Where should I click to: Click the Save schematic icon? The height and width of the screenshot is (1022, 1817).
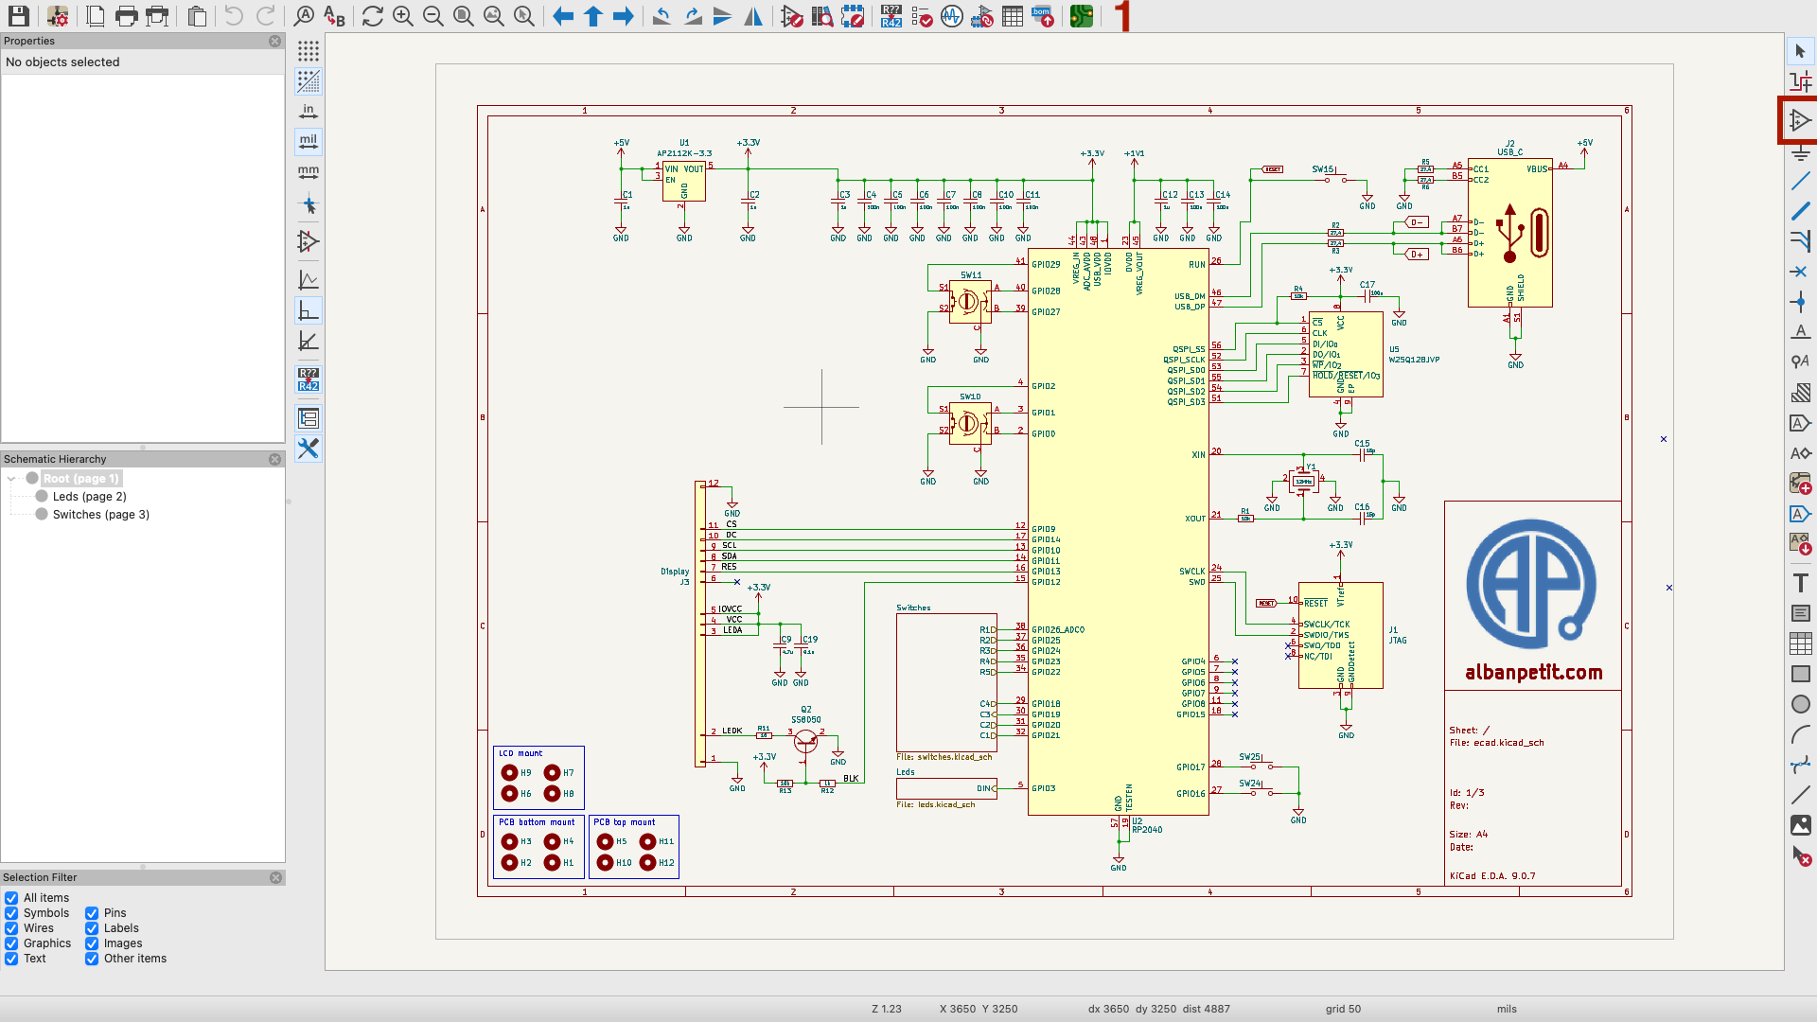click(18, 16)
